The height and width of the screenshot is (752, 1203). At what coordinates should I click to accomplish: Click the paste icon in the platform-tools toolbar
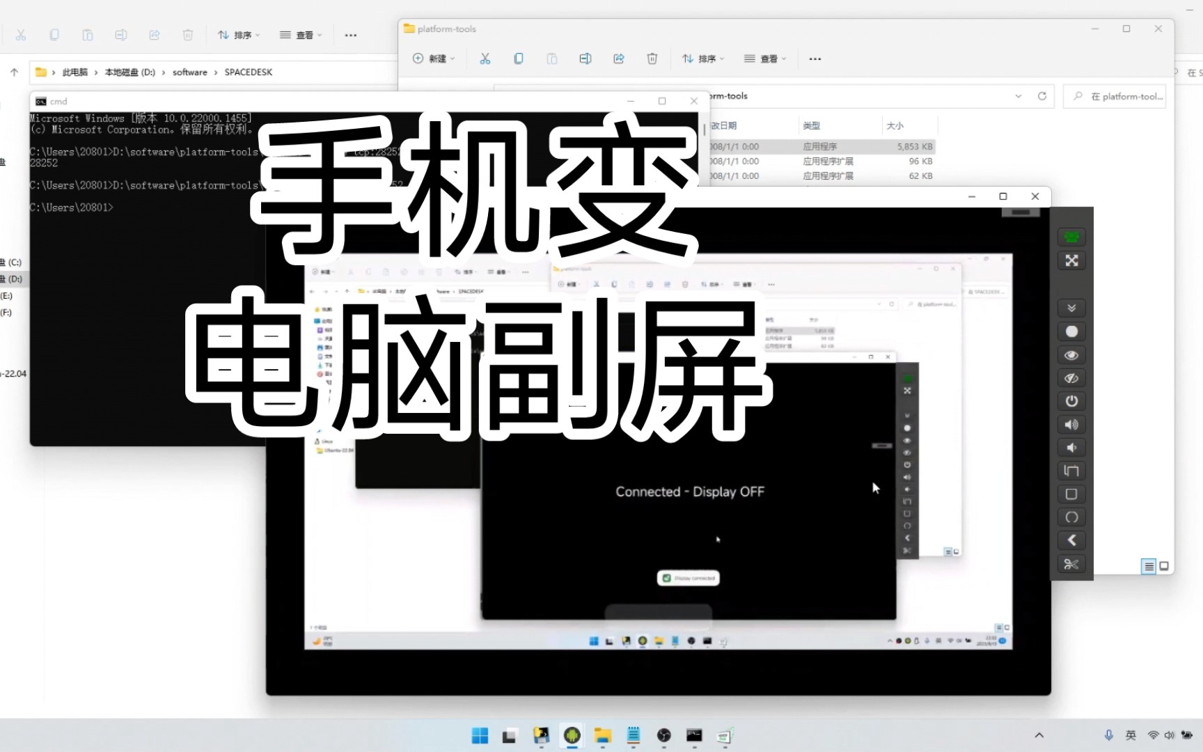(552, 58)
